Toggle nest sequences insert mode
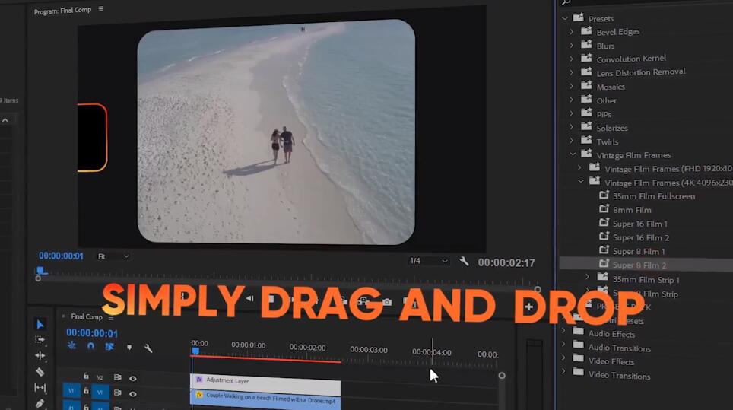Viewport: 733px width, 410px height. coord(71,345)
